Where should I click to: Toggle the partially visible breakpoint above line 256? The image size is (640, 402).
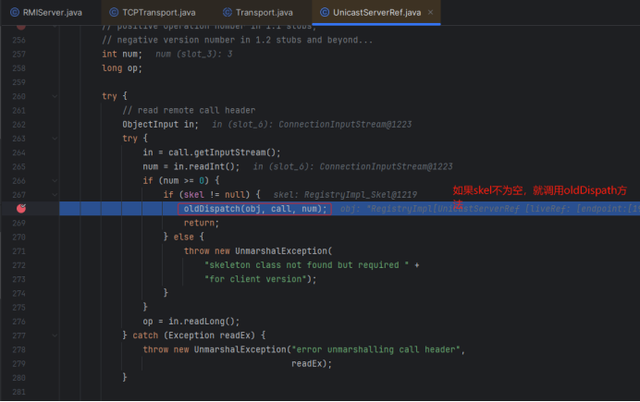click(21, 27)
